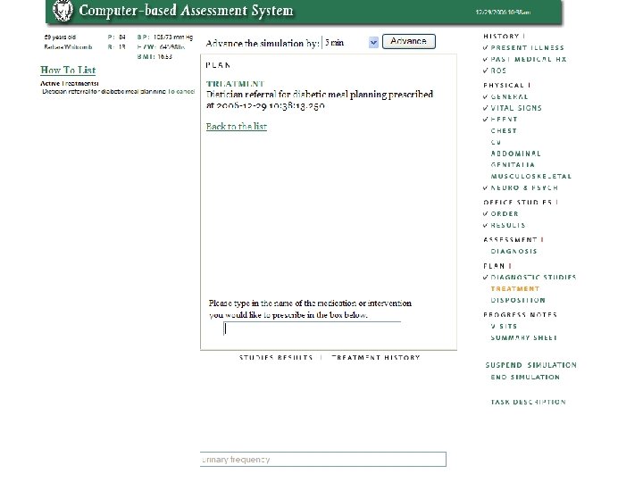Image resolution: width=643 pixels, height=482 pixels.
Task: Open the Task Description
Action: point(528,402)
